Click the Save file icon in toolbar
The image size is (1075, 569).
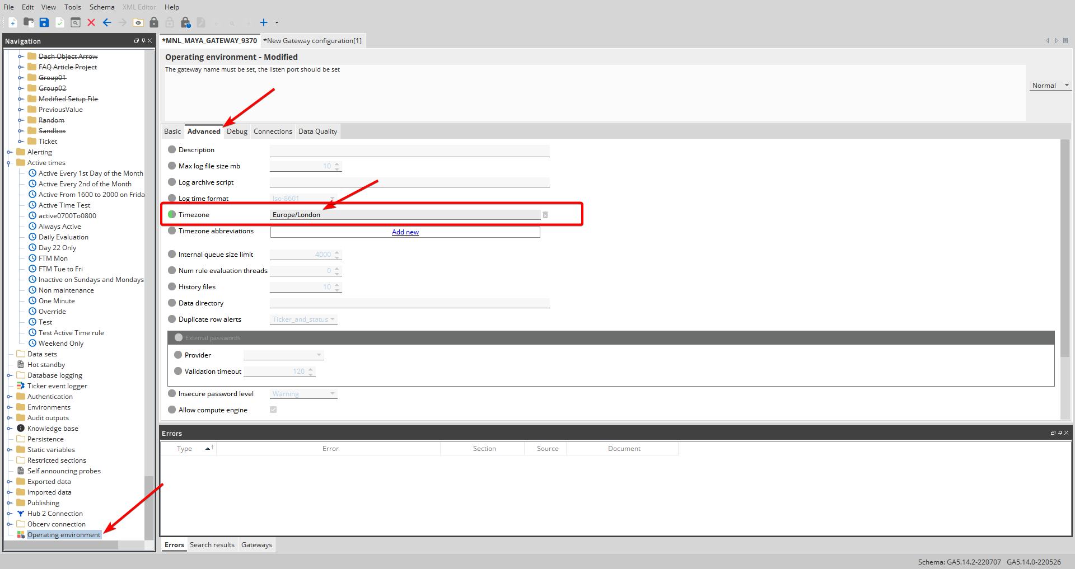pos(44,22)
